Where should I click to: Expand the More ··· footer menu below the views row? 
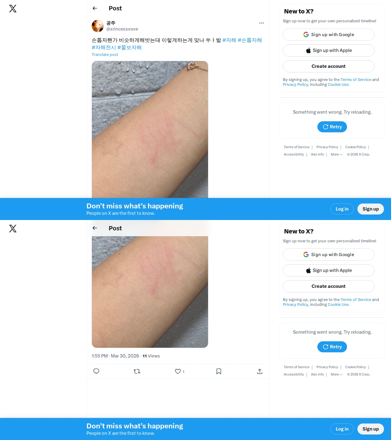pyautogui.click(x=337, y=374)
